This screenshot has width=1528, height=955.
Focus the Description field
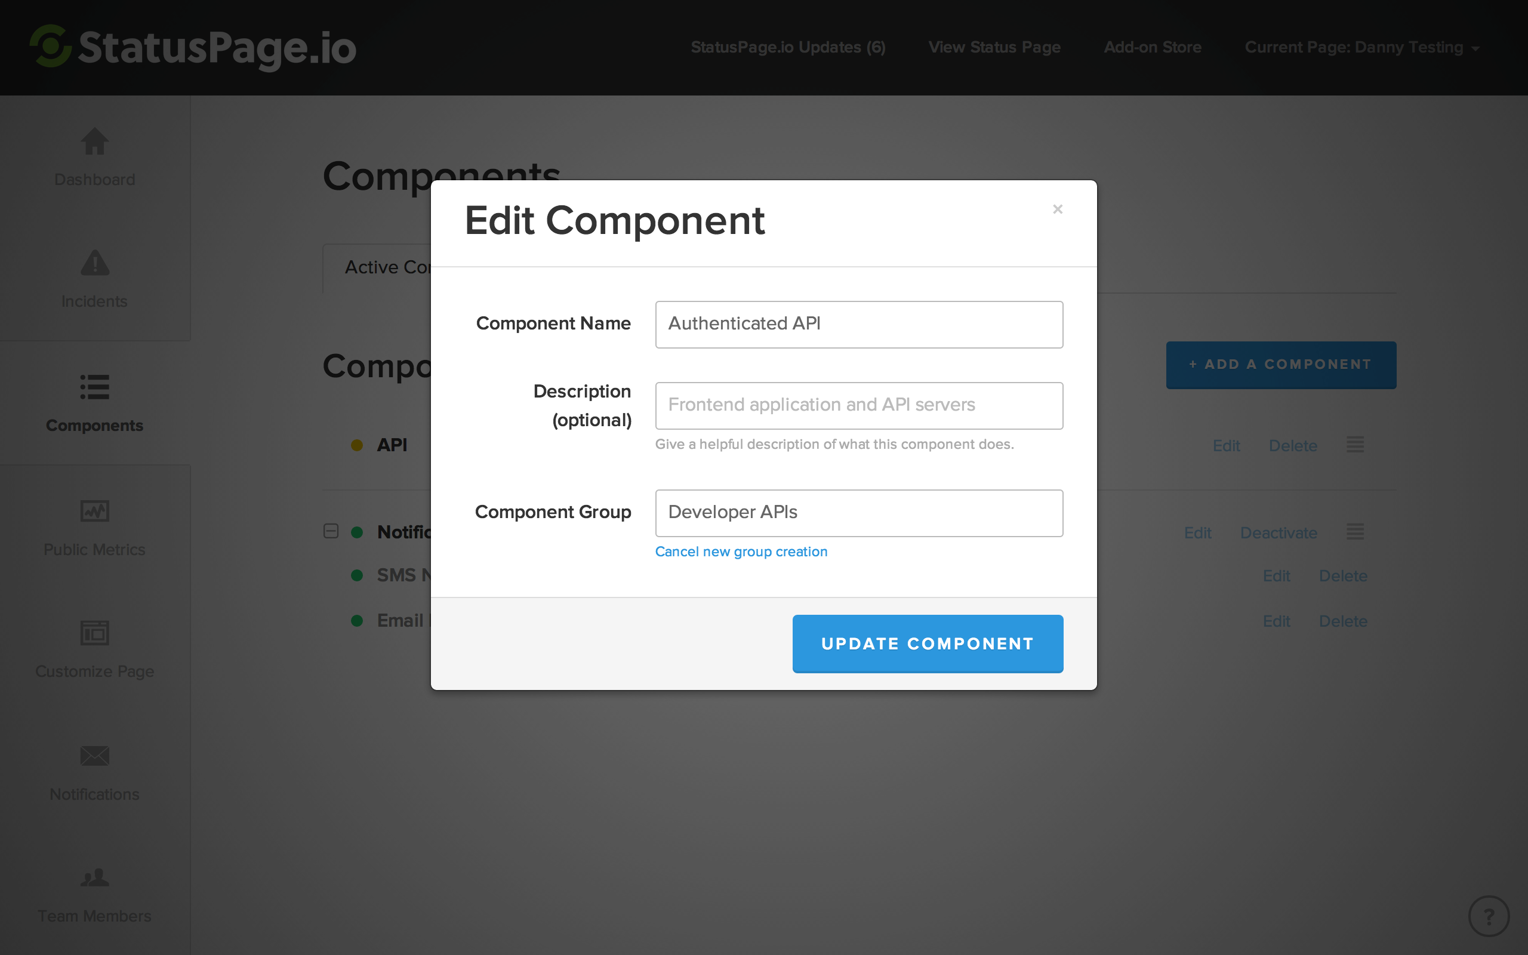[859, 405]
